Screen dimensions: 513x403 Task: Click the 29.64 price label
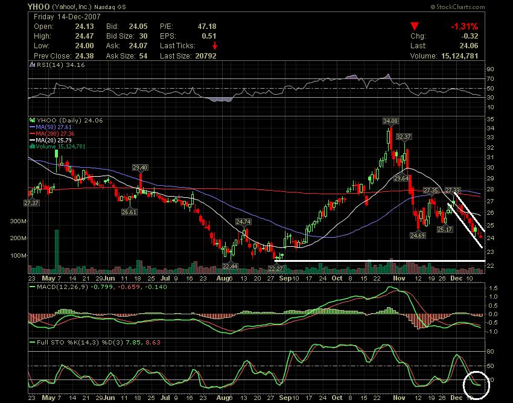coord(401,179)
